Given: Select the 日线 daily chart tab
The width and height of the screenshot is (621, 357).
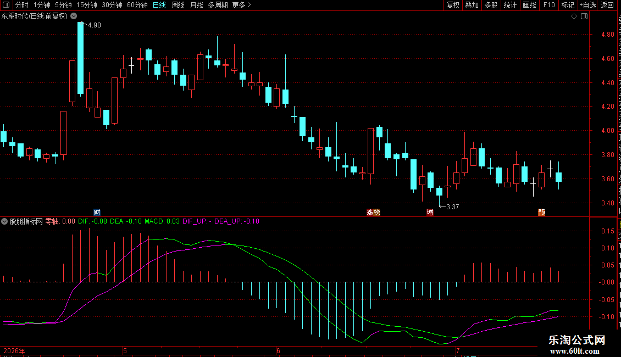Looking at the screenshot, I should coord(159,5).
